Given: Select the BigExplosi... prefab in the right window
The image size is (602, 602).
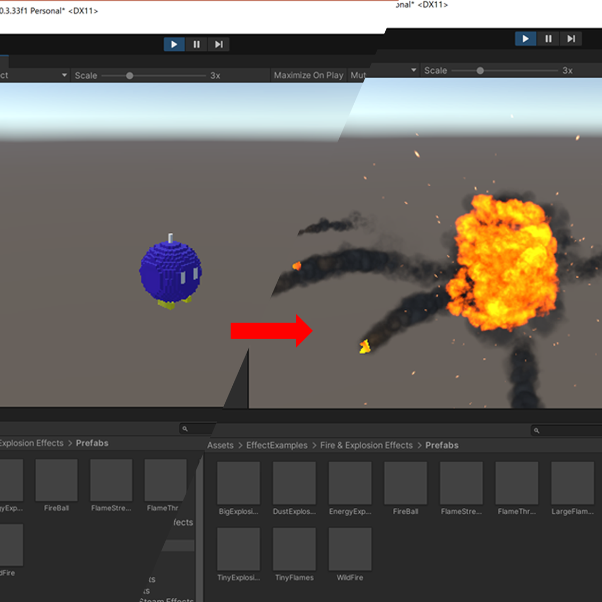Looking at the screenshot, I should coord(239,489).
